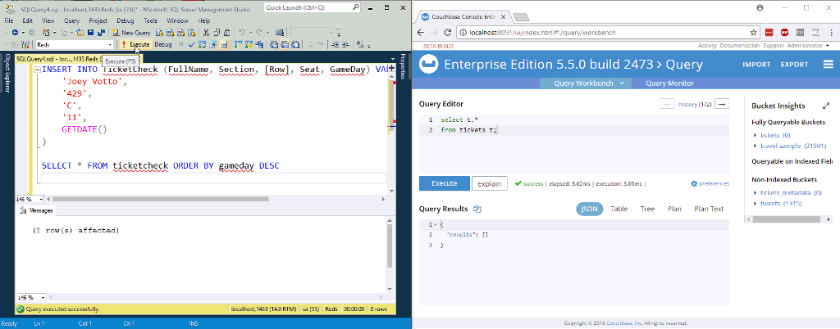The image size is (840, 329).
Task: Open the Edit menu in SSMS
Action: coord(27,20)
